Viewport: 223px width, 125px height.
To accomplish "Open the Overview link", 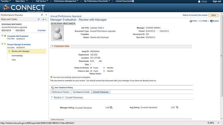I will (42, 31).
